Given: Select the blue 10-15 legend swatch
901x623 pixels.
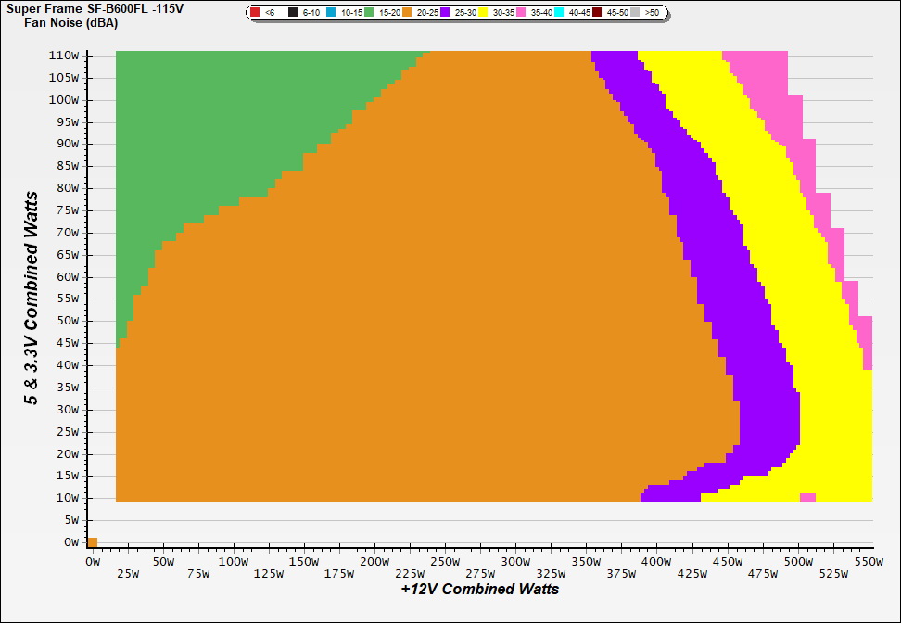Looking at the screenshot, I should [331, 13].
